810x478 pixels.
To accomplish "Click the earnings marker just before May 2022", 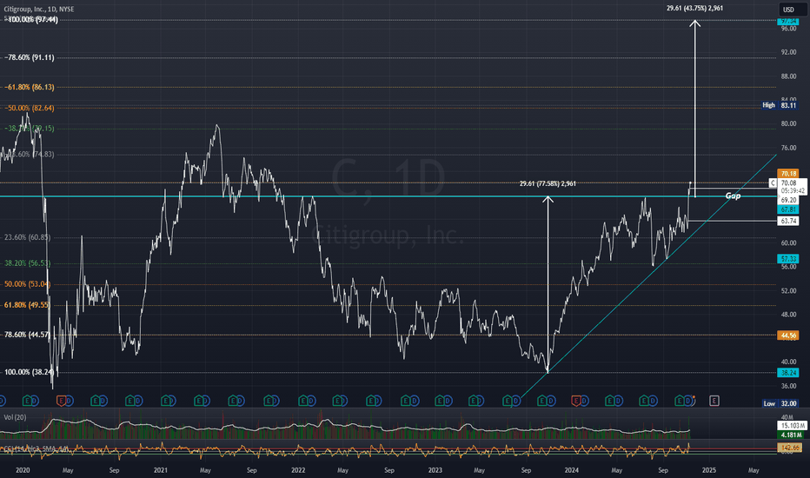I will [x=337, y=401].
